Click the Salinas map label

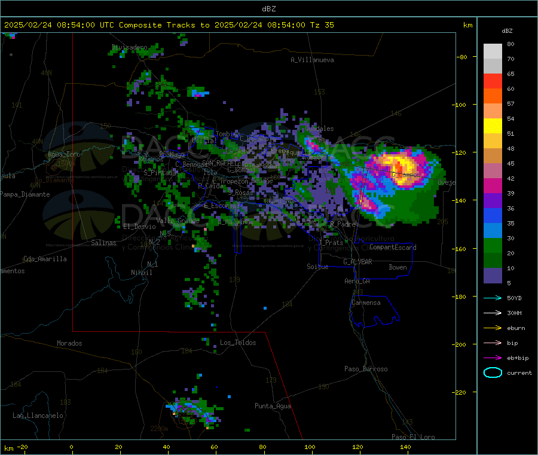[103, 243]
